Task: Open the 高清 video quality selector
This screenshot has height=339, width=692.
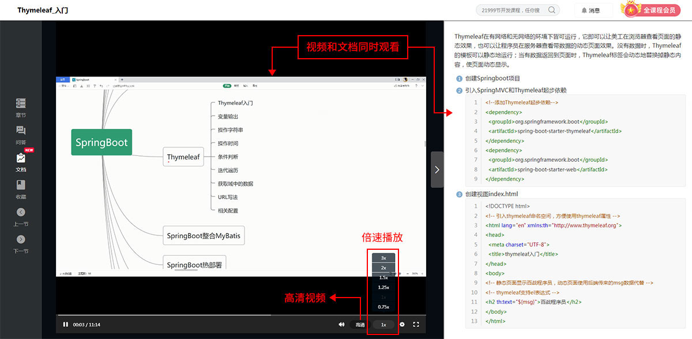Action: click(x=360, y=325)
